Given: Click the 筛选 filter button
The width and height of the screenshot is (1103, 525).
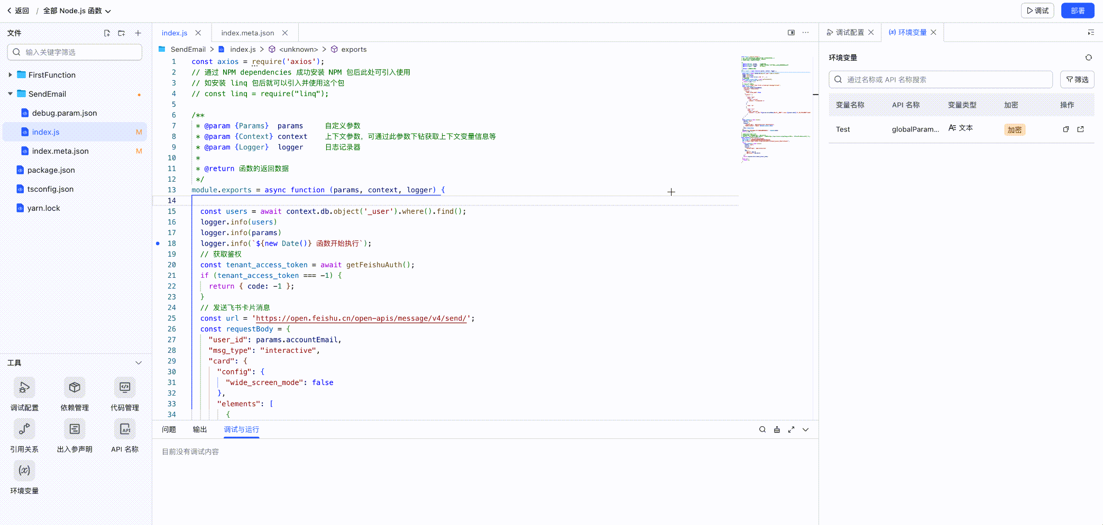Looking at the screenshot, I should [1077, 80].
